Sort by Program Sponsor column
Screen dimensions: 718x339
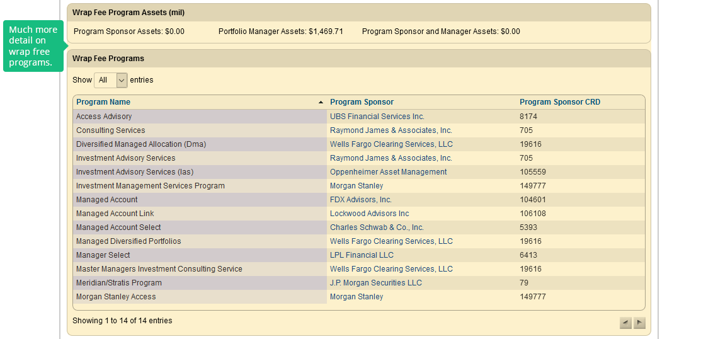(362, 102)
